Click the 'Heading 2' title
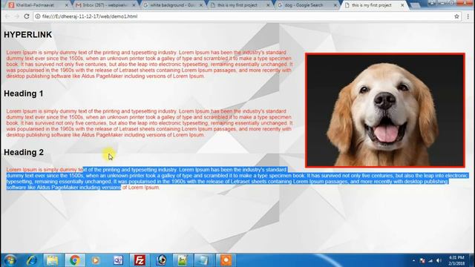Screen dimensions: 475x267 point(24,152)
